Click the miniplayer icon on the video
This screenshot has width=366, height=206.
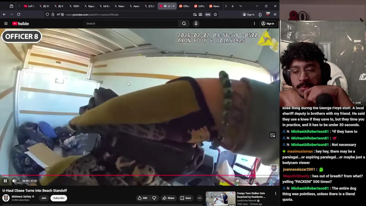(272, 135)
